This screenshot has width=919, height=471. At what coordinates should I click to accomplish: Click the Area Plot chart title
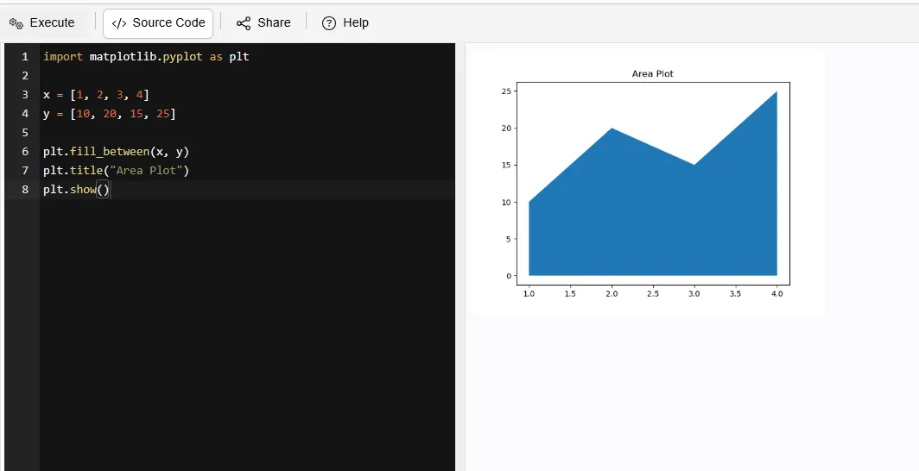652,73
